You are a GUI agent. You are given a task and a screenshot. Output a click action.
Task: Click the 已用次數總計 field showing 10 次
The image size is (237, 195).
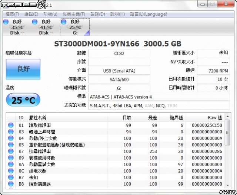(x=213, y=79)
